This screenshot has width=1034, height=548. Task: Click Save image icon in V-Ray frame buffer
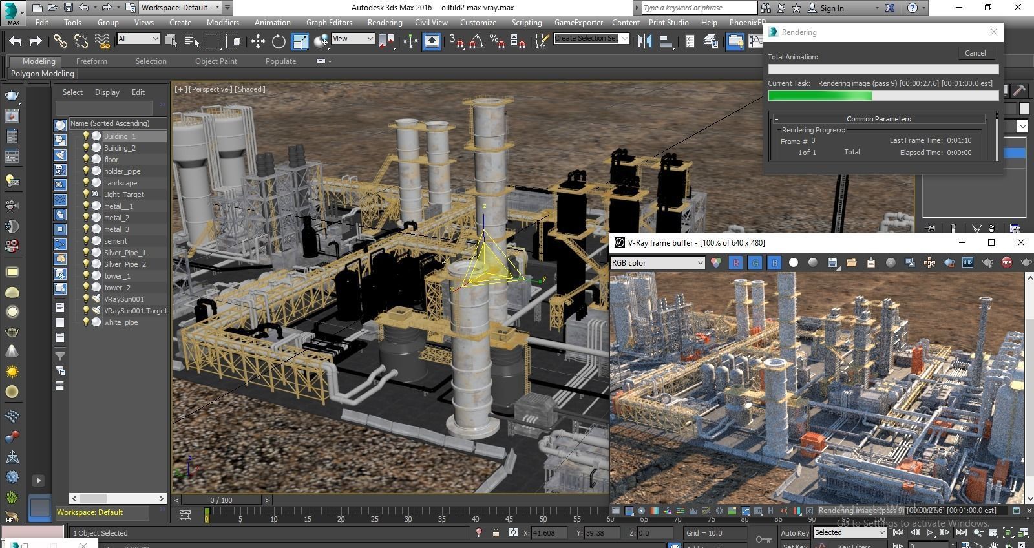point(832,262)
